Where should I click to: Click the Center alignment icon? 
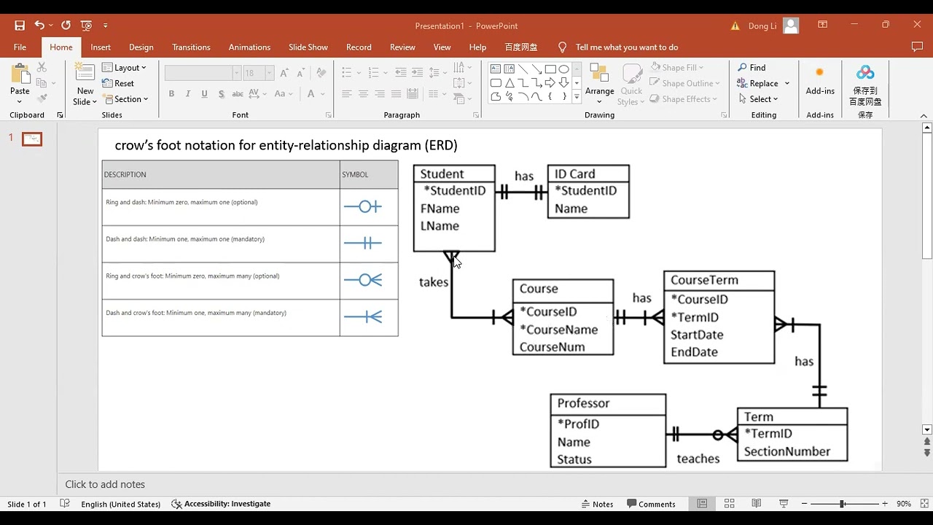click(x=363, y=94)
